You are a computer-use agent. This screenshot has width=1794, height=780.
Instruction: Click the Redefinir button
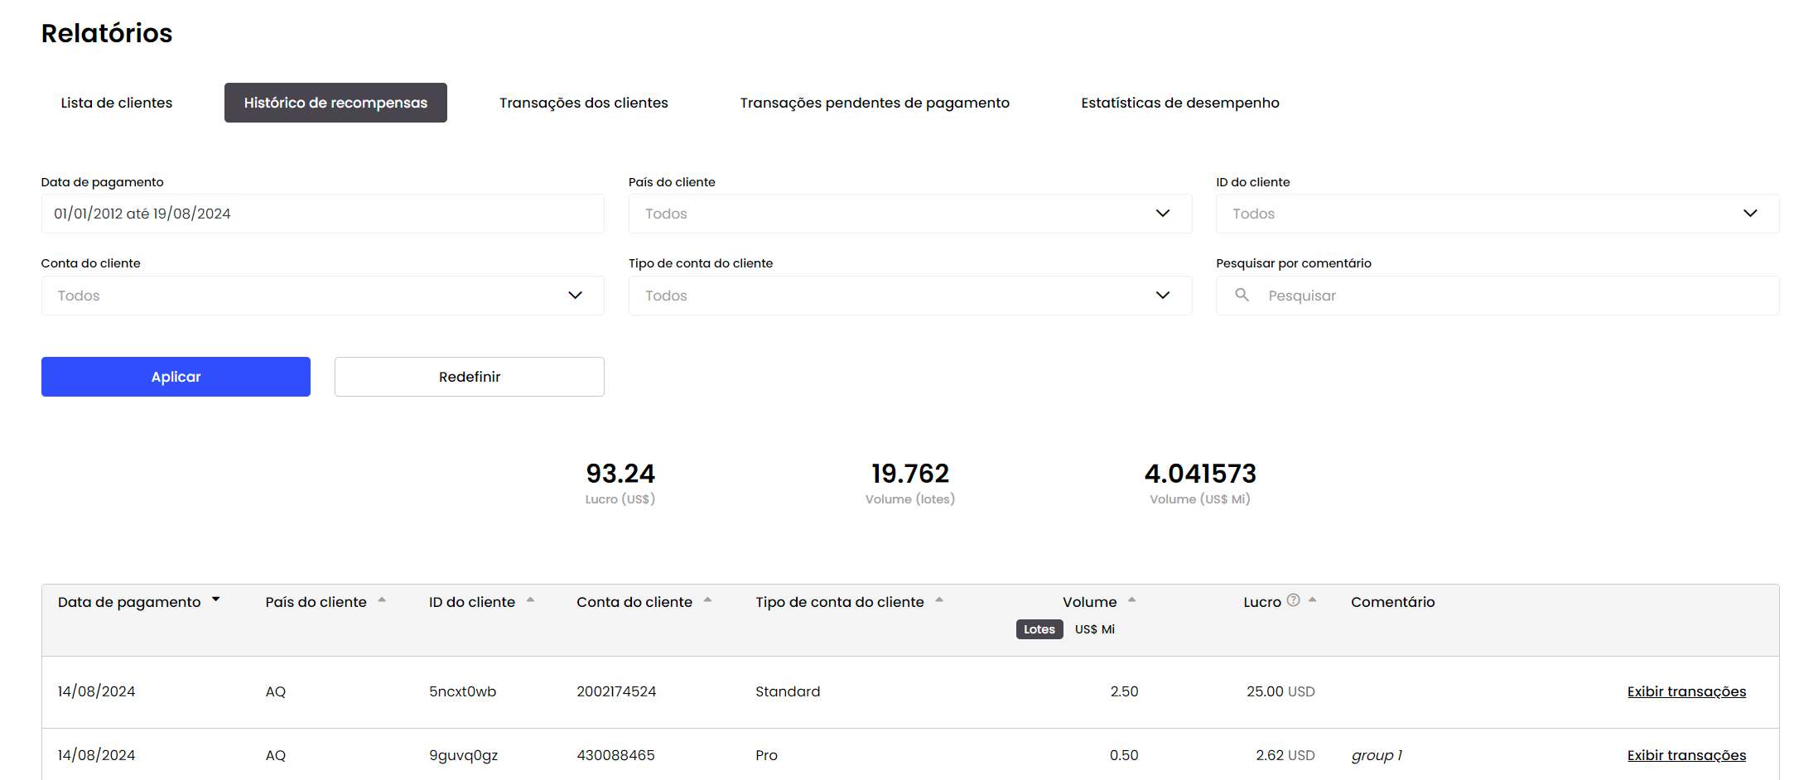[470, 377]
